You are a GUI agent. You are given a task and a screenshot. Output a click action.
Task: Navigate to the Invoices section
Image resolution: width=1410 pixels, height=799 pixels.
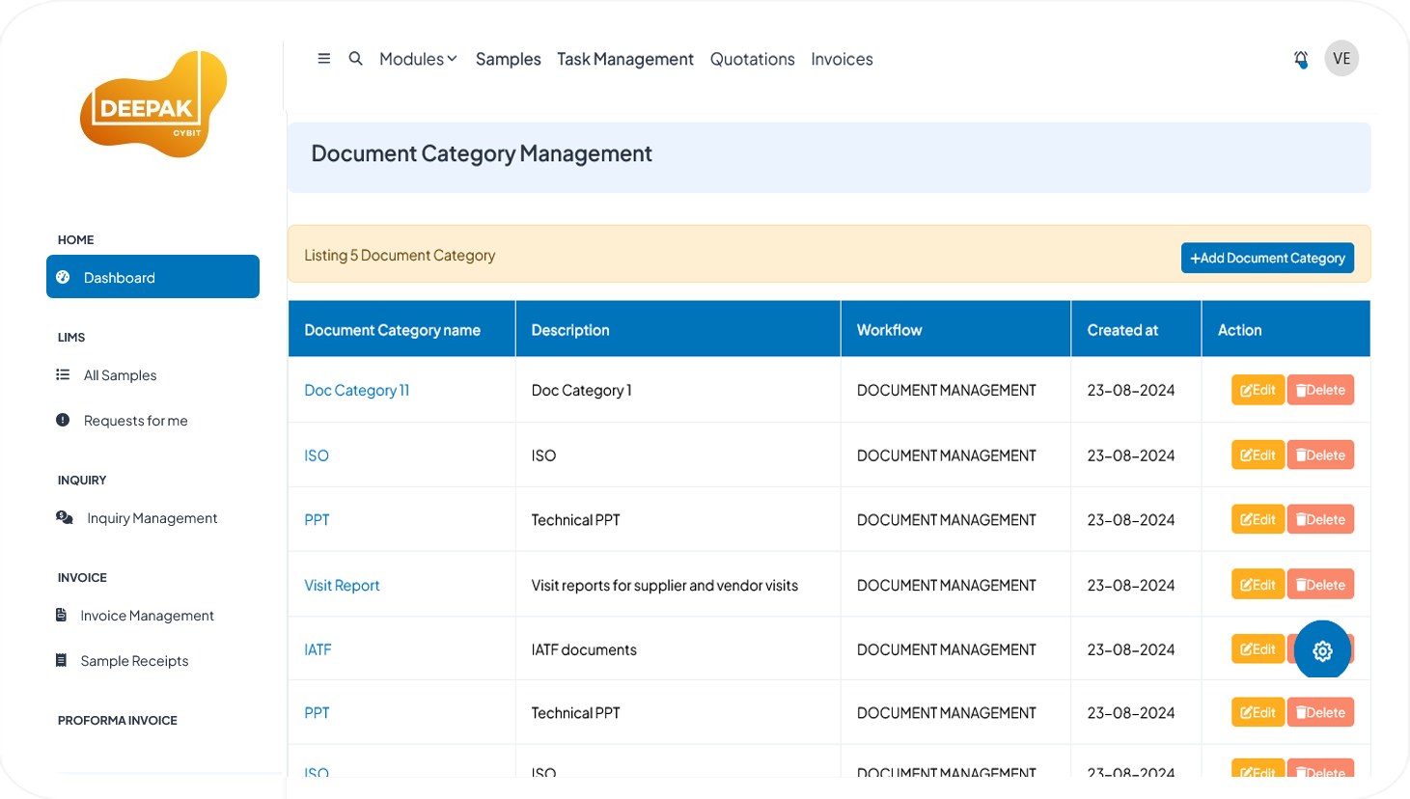[842, 58]
